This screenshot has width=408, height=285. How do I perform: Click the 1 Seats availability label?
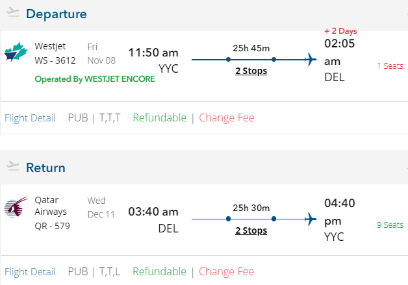pyautogui.click(x=390, y=66)
